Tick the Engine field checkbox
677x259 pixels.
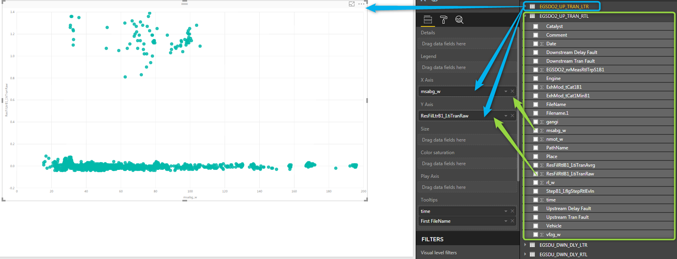pos(536,78)
